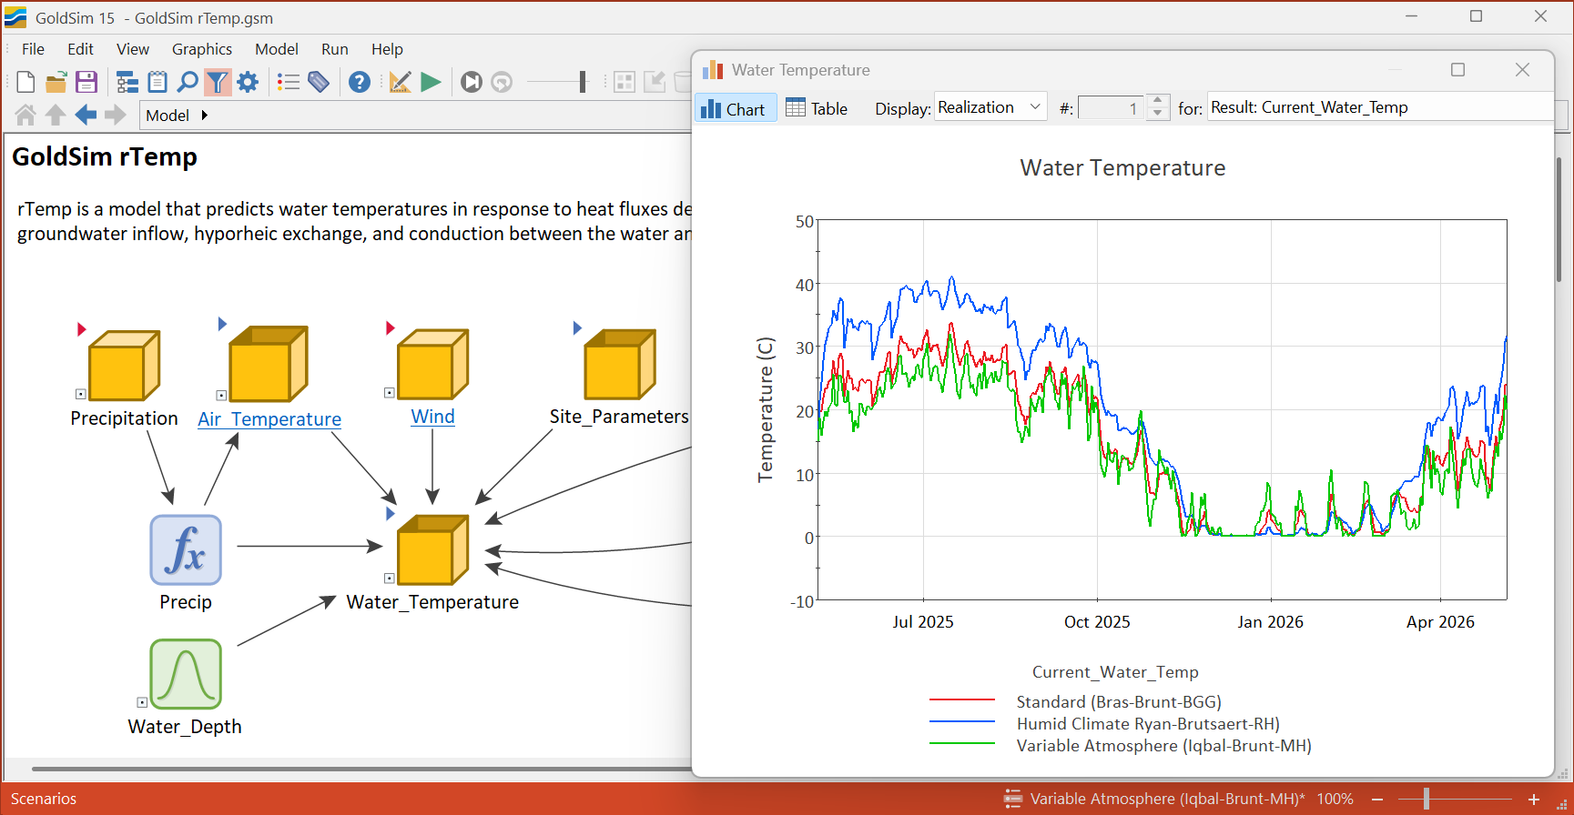Screen dimensions: 1574x815
Task: Click red triangle above Precipitation container
Action: (81, 329)
